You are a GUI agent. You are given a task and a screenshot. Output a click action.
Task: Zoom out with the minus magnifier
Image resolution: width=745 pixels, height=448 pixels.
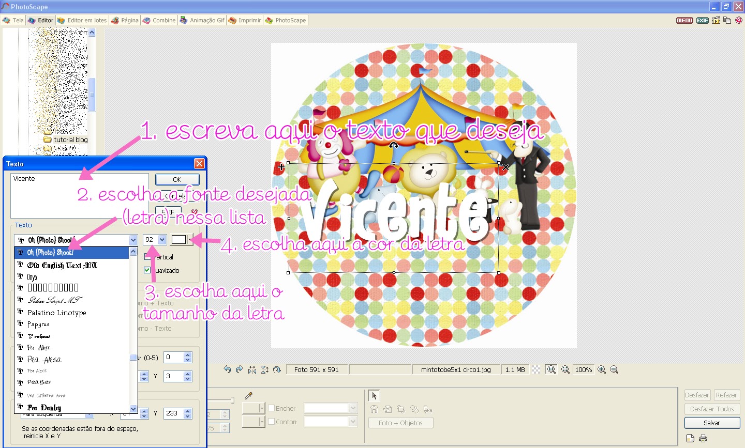point(614,369)
